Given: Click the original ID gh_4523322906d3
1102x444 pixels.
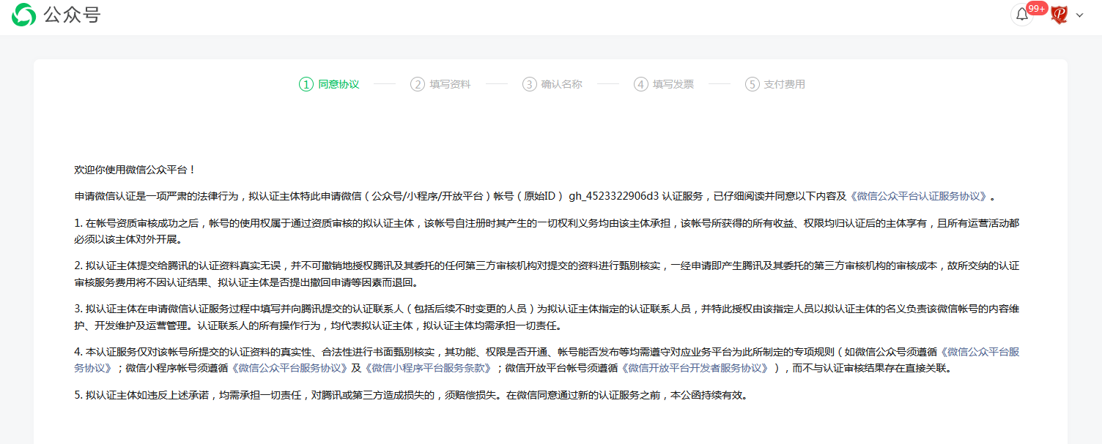Looking at the screenshot, I should (x=614, y=196).
